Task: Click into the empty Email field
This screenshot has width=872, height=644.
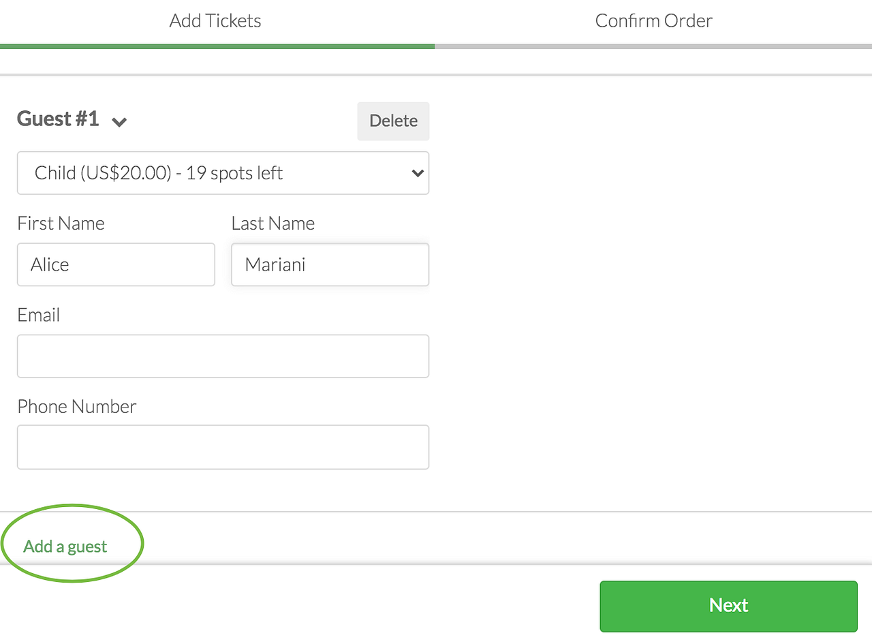Action: (223, 356)
